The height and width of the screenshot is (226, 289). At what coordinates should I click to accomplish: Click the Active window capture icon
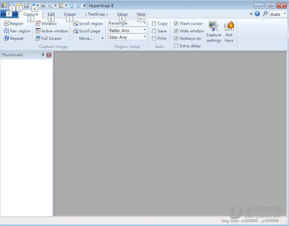click(38, 31)
